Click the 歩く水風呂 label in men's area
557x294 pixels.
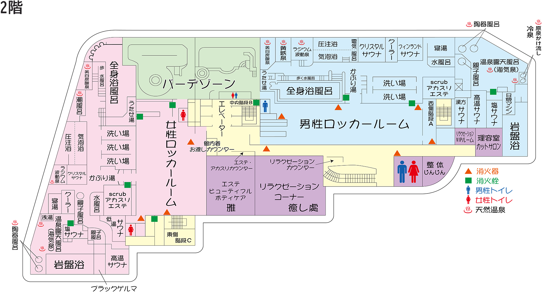306,78
